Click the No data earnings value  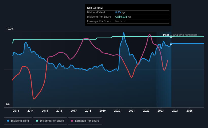click(x=120, y=21)
